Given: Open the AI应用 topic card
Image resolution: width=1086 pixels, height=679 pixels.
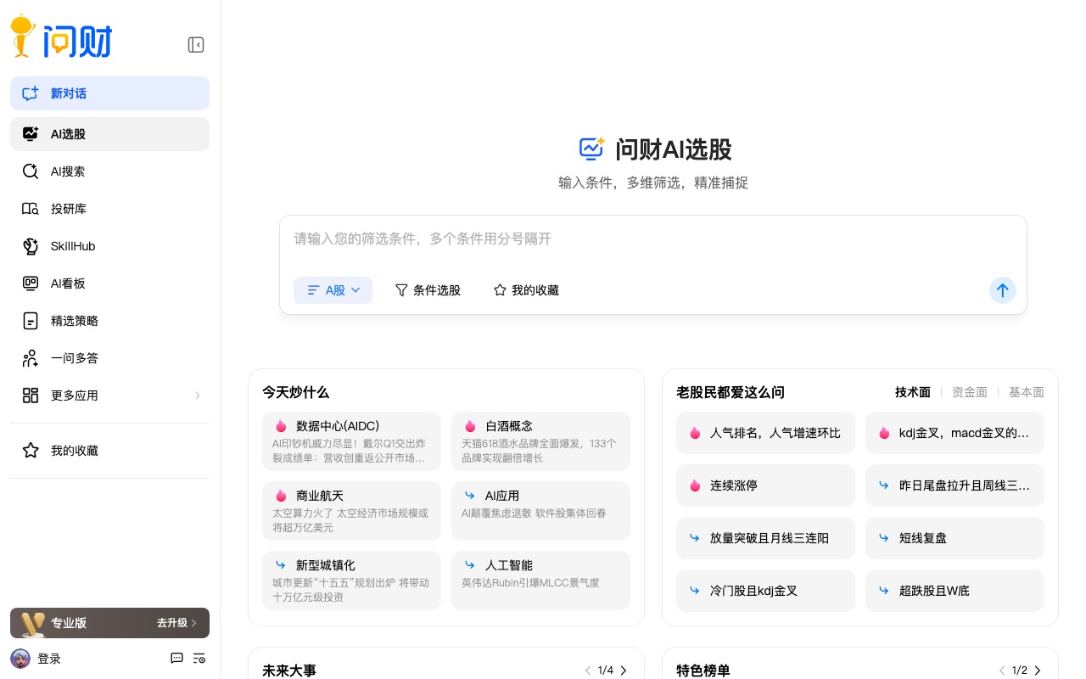Looking at the screenshot, I should [x=540, y=511].
